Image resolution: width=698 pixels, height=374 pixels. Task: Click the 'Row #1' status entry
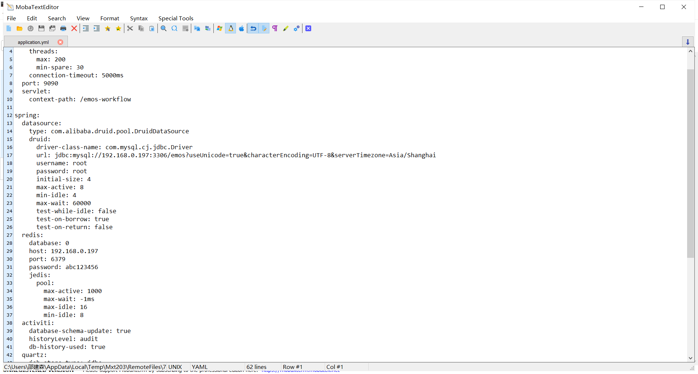293,367
